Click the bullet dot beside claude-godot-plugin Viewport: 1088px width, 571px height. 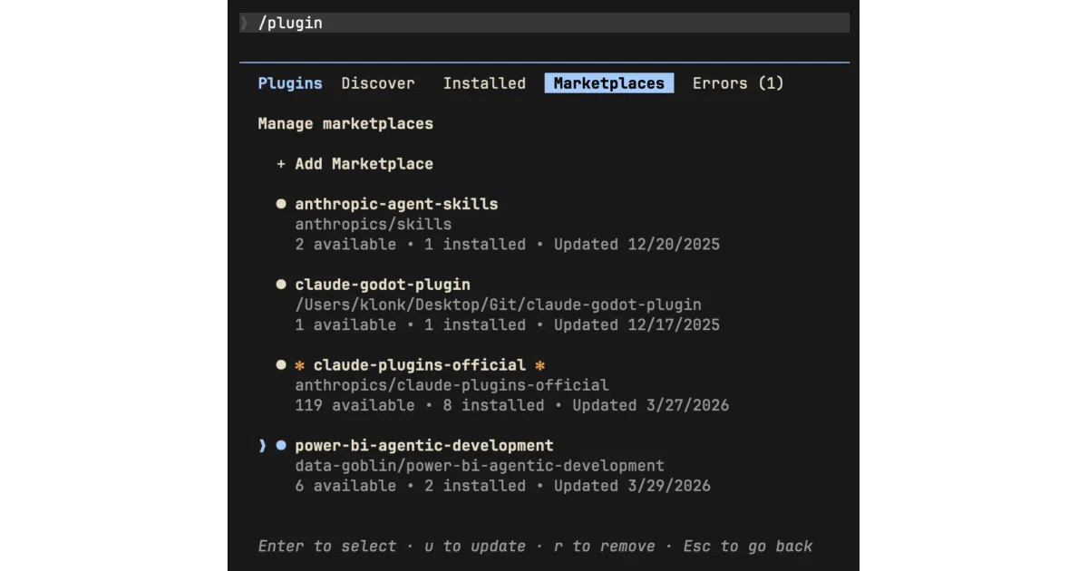pyautogui.click(x=281, y=285)
